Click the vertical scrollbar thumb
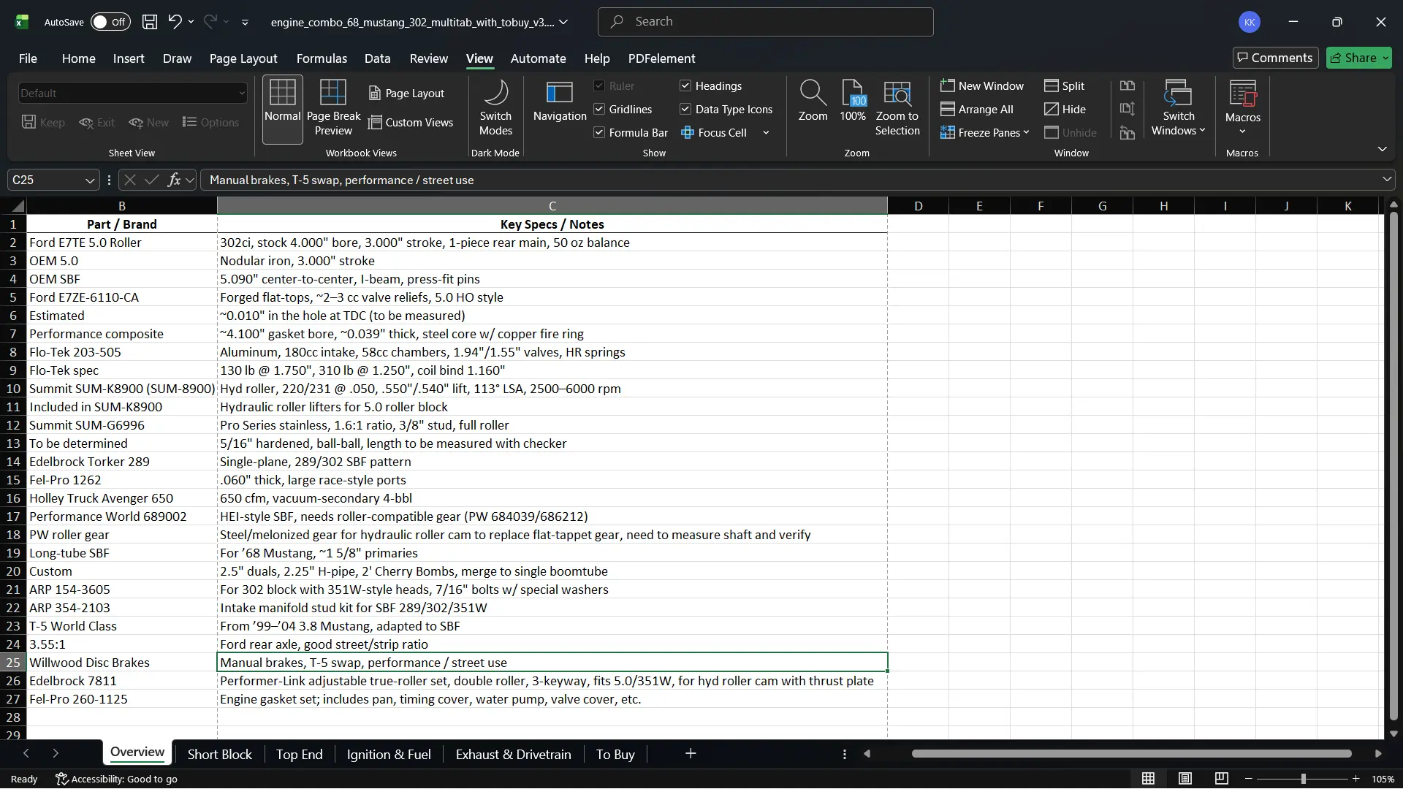The width and height of the screenshot is (1403, 789). [1394, 466]
